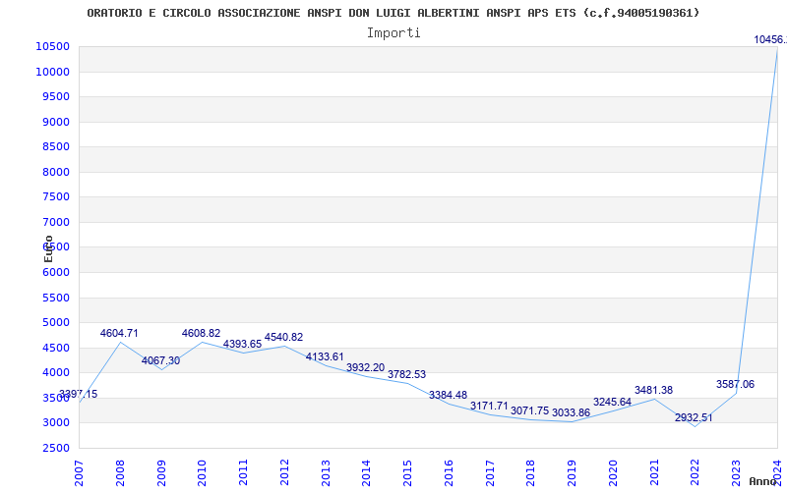Click y-axis tick 7500
The image size is (787, 491).
(56, 197)
